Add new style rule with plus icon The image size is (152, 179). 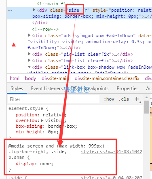[x=137, y=99]
